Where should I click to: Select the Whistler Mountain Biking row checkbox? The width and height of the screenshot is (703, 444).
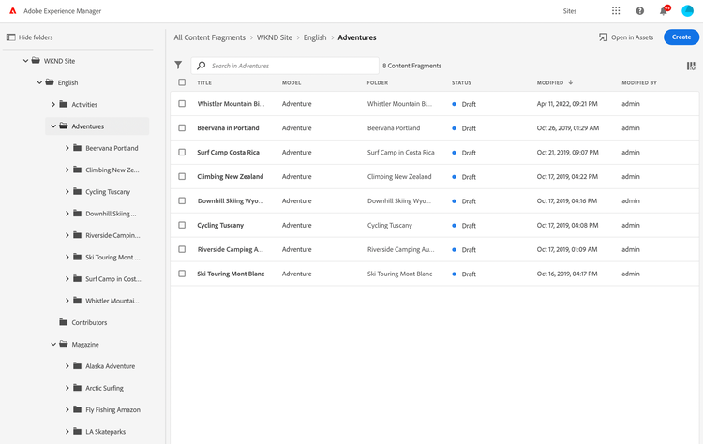182,103
